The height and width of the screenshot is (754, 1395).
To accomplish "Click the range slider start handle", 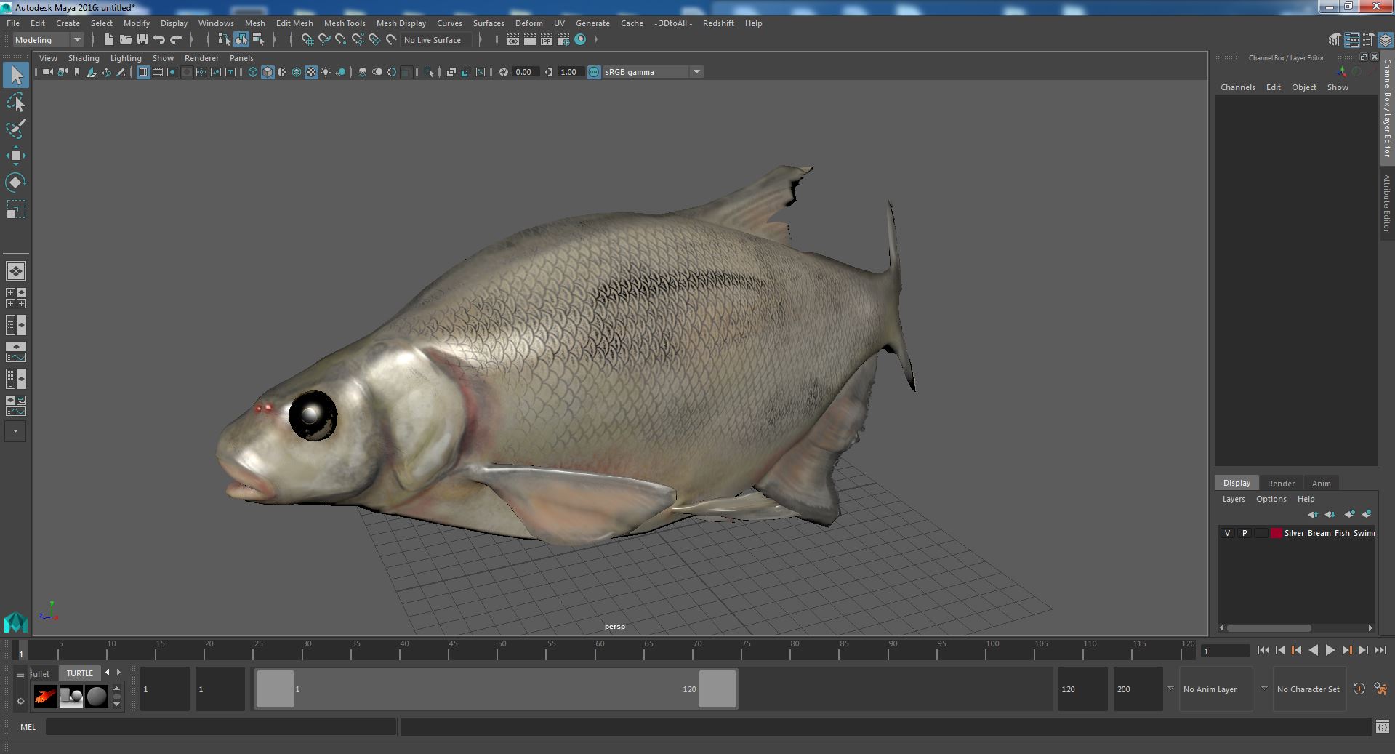I will pyautogui.click(x=276, y=689).
